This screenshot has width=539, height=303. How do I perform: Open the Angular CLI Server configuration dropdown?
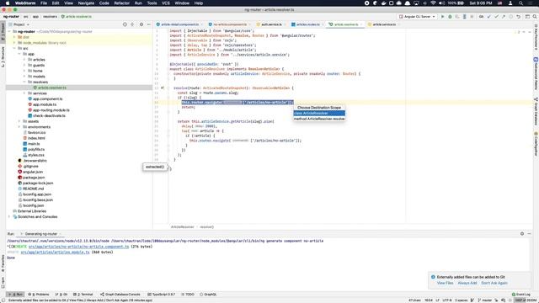coord(418,17)
